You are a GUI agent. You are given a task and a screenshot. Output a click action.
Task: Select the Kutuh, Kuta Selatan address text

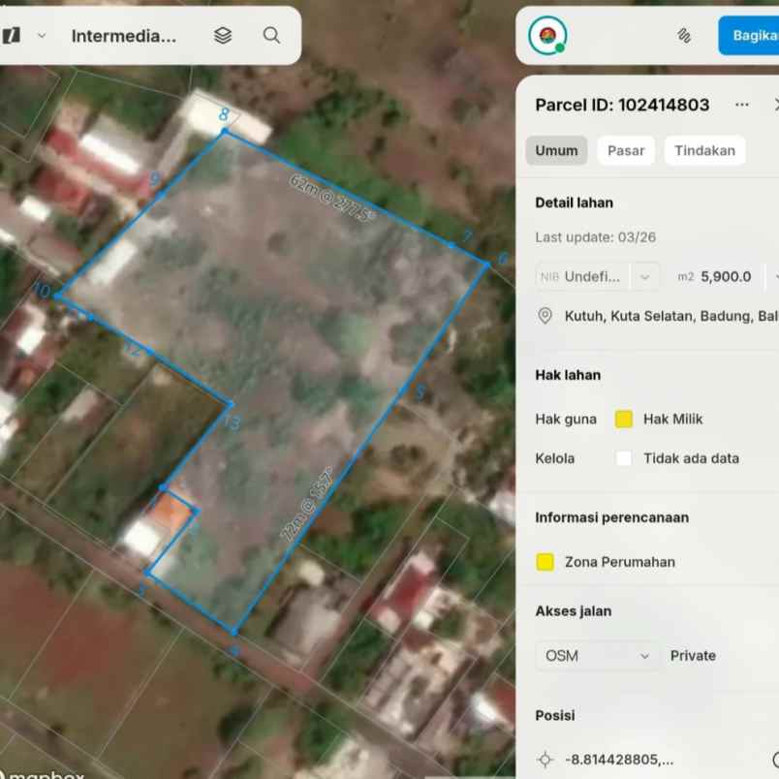(x=671, y=316)
